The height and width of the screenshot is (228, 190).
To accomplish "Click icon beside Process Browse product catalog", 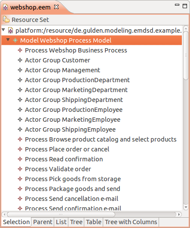I will point(20,139).
